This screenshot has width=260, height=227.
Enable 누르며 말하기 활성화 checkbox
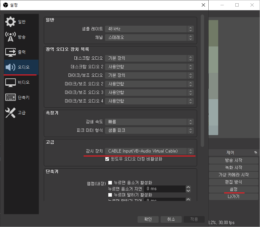[x=110, y=195]
